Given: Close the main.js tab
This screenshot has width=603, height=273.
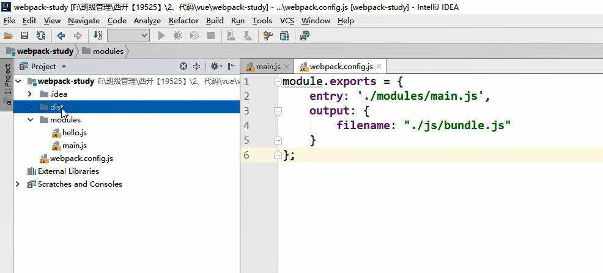Looking at the screenshot, I should tap(286, 67).
